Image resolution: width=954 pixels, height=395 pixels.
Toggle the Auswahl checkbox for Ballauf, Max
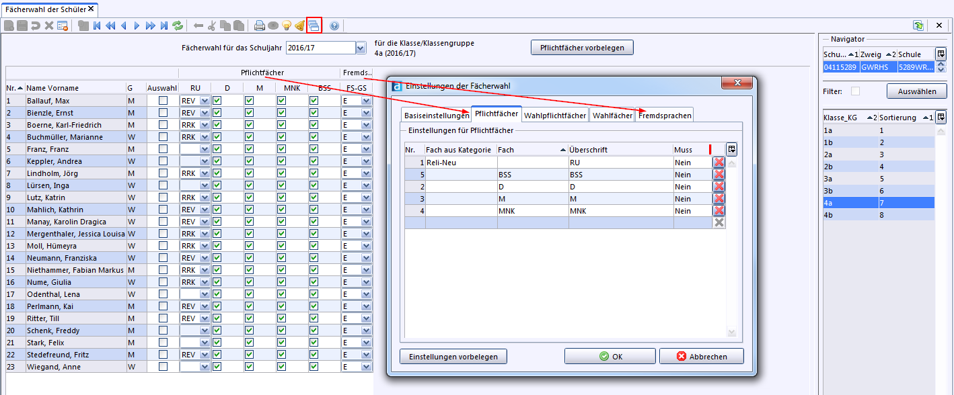coord(163,101)
